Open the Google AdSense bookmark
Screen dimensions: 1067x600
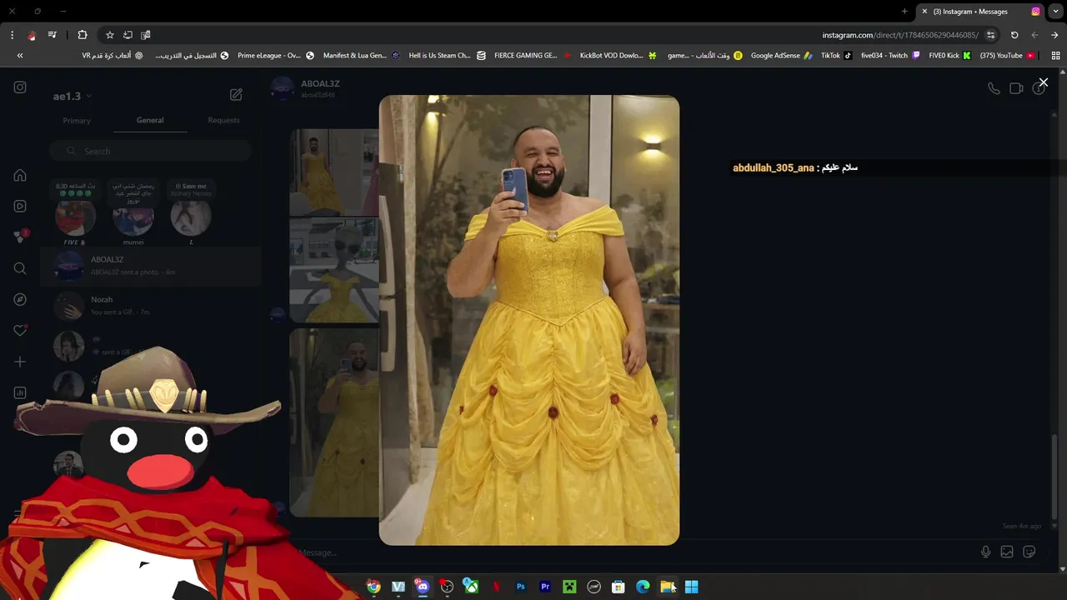tap(782, 56)
